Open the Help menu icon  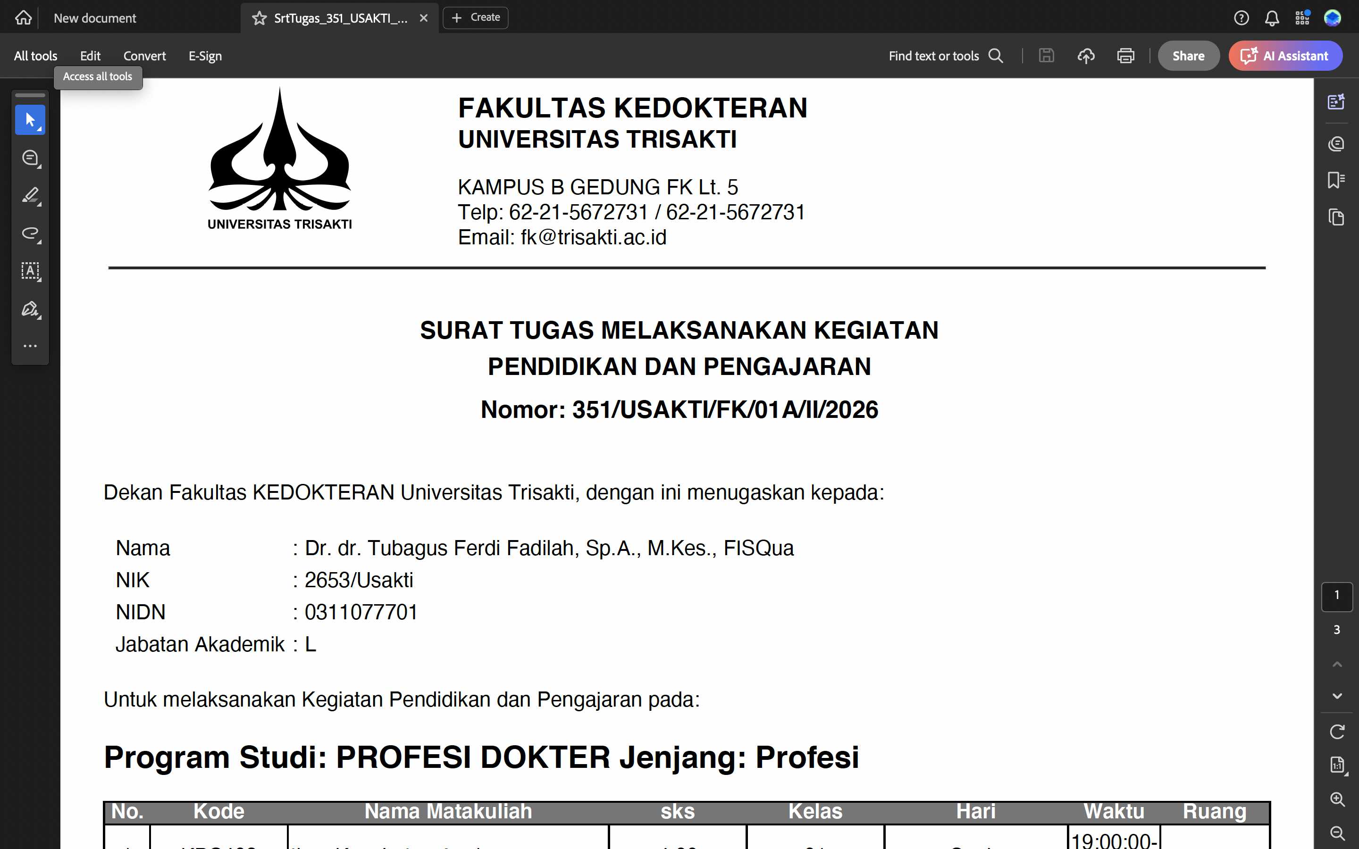(1241, 18)
